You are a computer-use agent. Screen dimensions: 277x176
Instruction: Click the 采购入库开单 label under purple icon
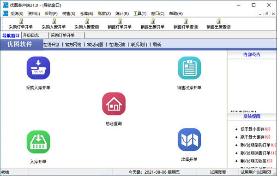38,88
